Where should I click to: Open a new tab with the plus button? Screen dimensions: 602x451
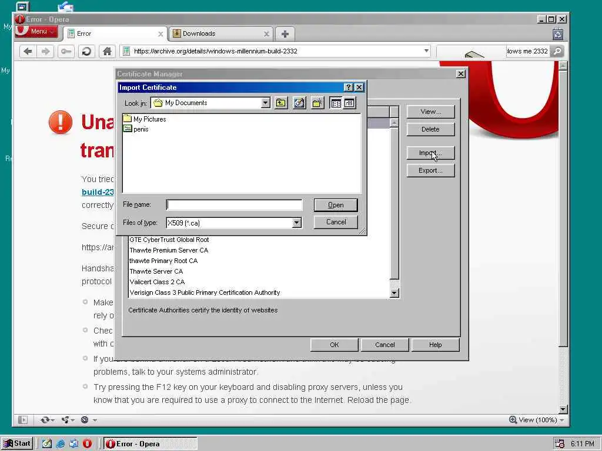click(285, 33)
